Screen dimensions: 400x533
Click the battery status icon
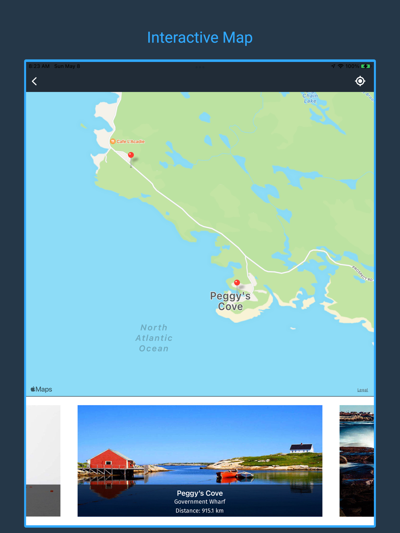point(366,66)
